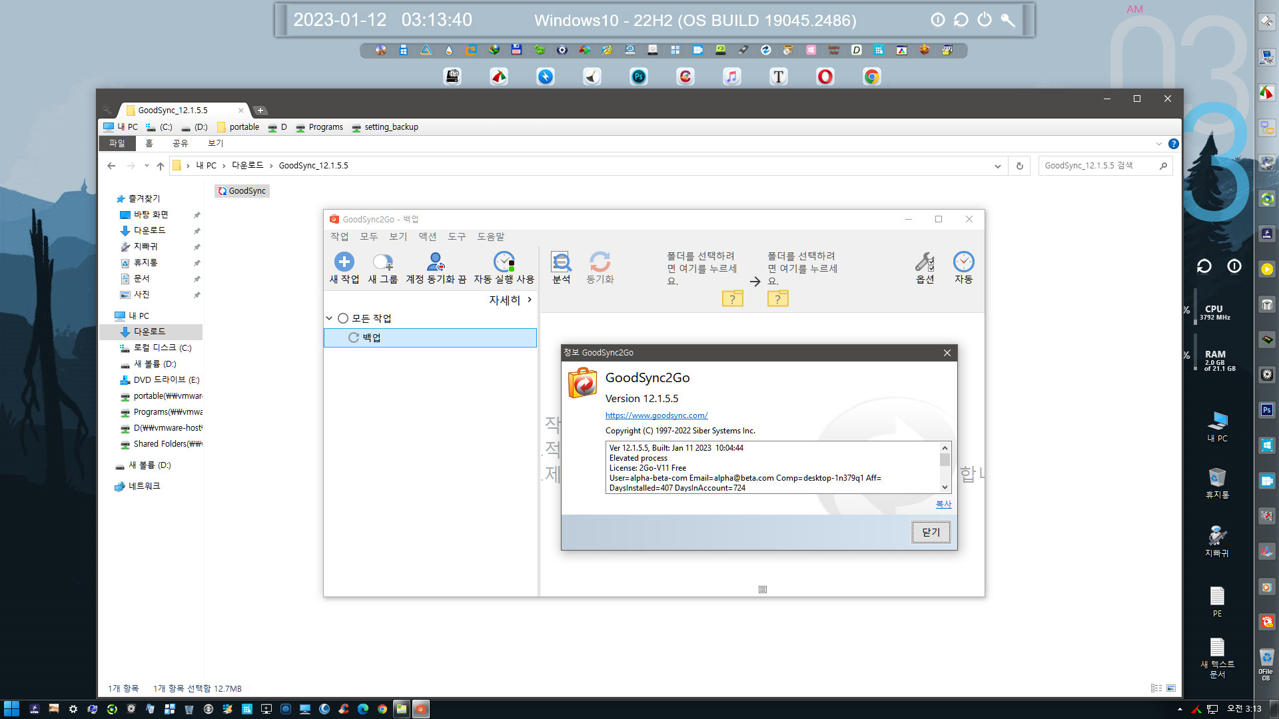This screenshot has height=719, width=1279.
Task: Click the sync direction arrow between folders
Action: click(755, 282)
